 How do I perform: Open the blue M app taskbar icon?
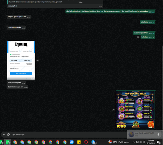72,142
